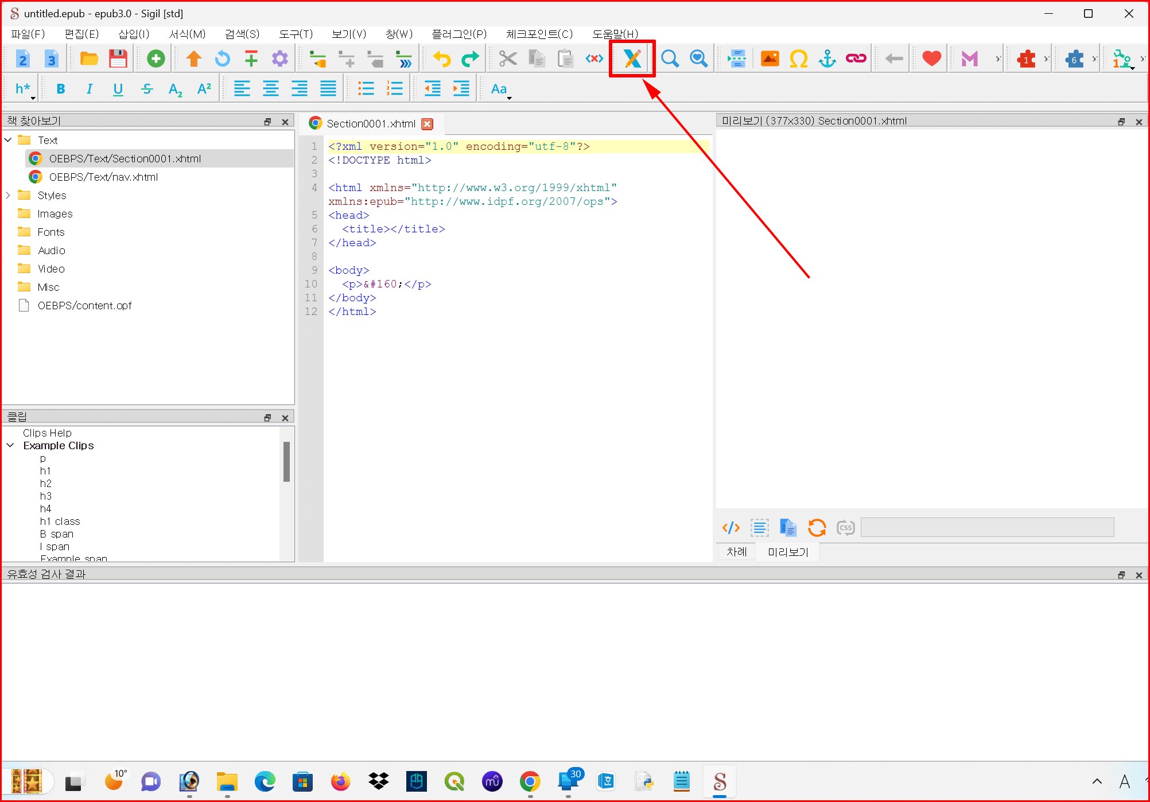Click the h1 class clip entry
The height and width of the screenshot is (802, 1150).
60,521
